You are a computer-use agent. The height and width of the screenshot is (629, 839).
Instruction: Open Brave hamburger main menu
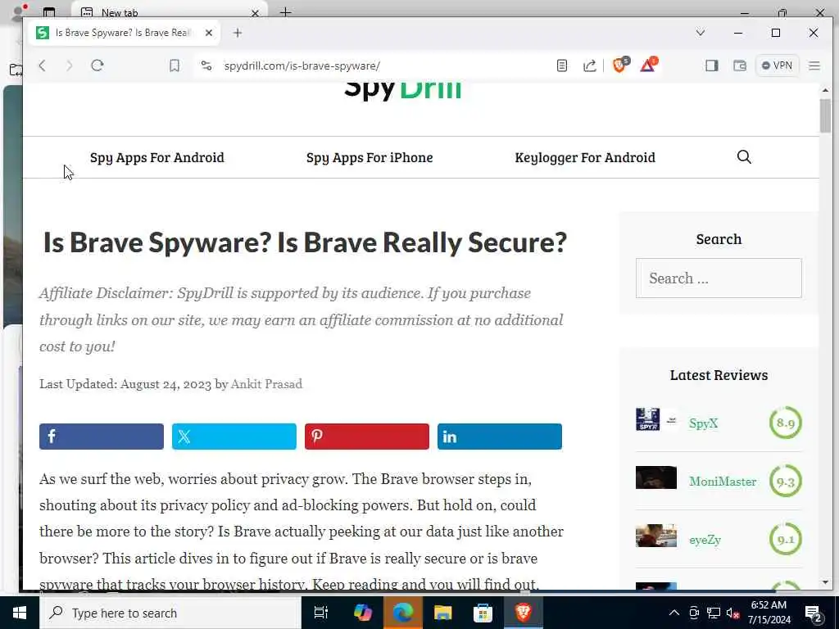(814, 66)
